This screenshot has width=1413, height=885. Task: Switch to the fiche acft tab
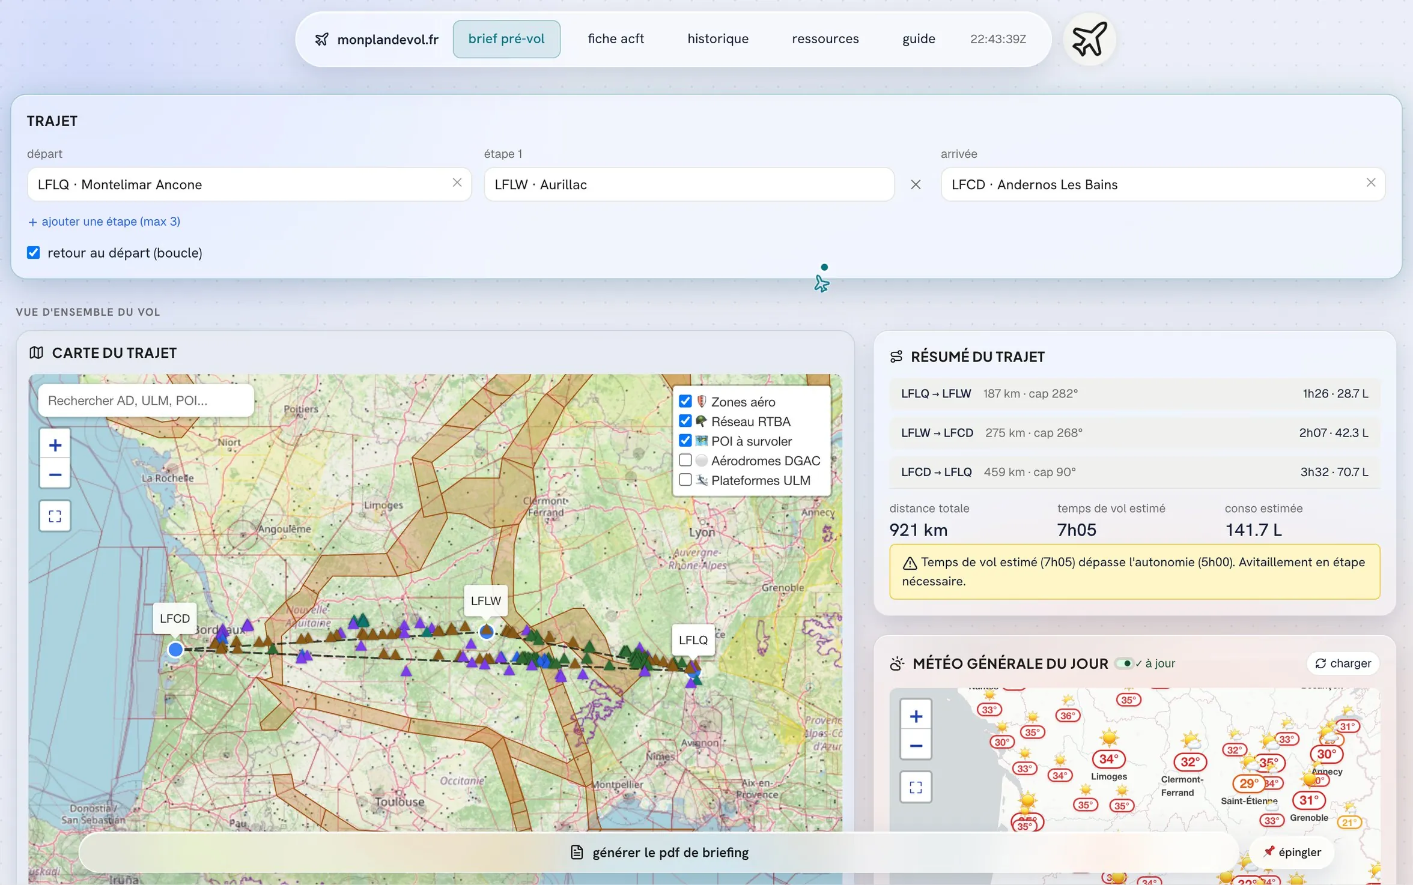pyautogui.click(x=616, y=39)
